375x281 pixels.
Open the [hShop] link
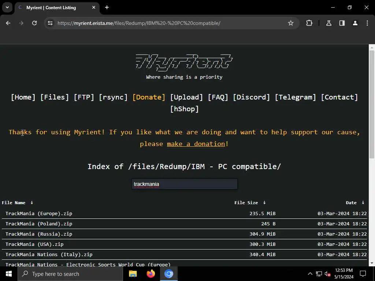tap(185, 109)
